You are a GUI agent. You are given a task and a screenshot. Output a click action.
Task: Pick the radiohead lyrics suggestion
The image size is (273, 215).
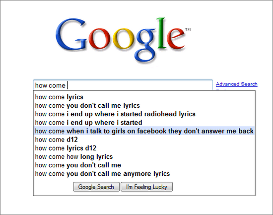144,114
